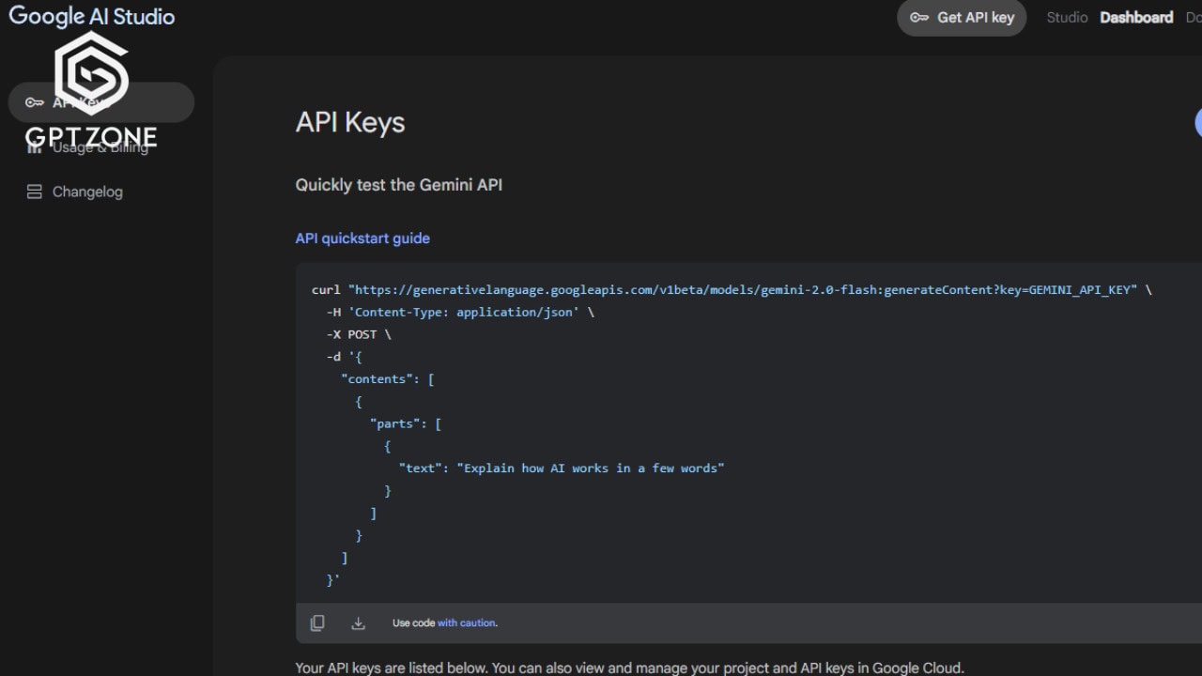This screenshot has height=676, width=1202.
Task: Click the '-X POST' code line
Action: [x=359, y=334]
